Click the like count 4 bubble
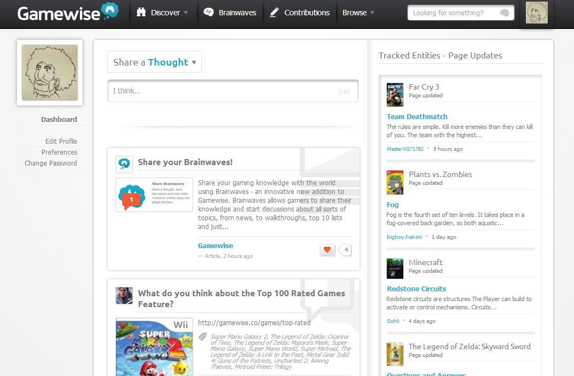 point(345,250)
